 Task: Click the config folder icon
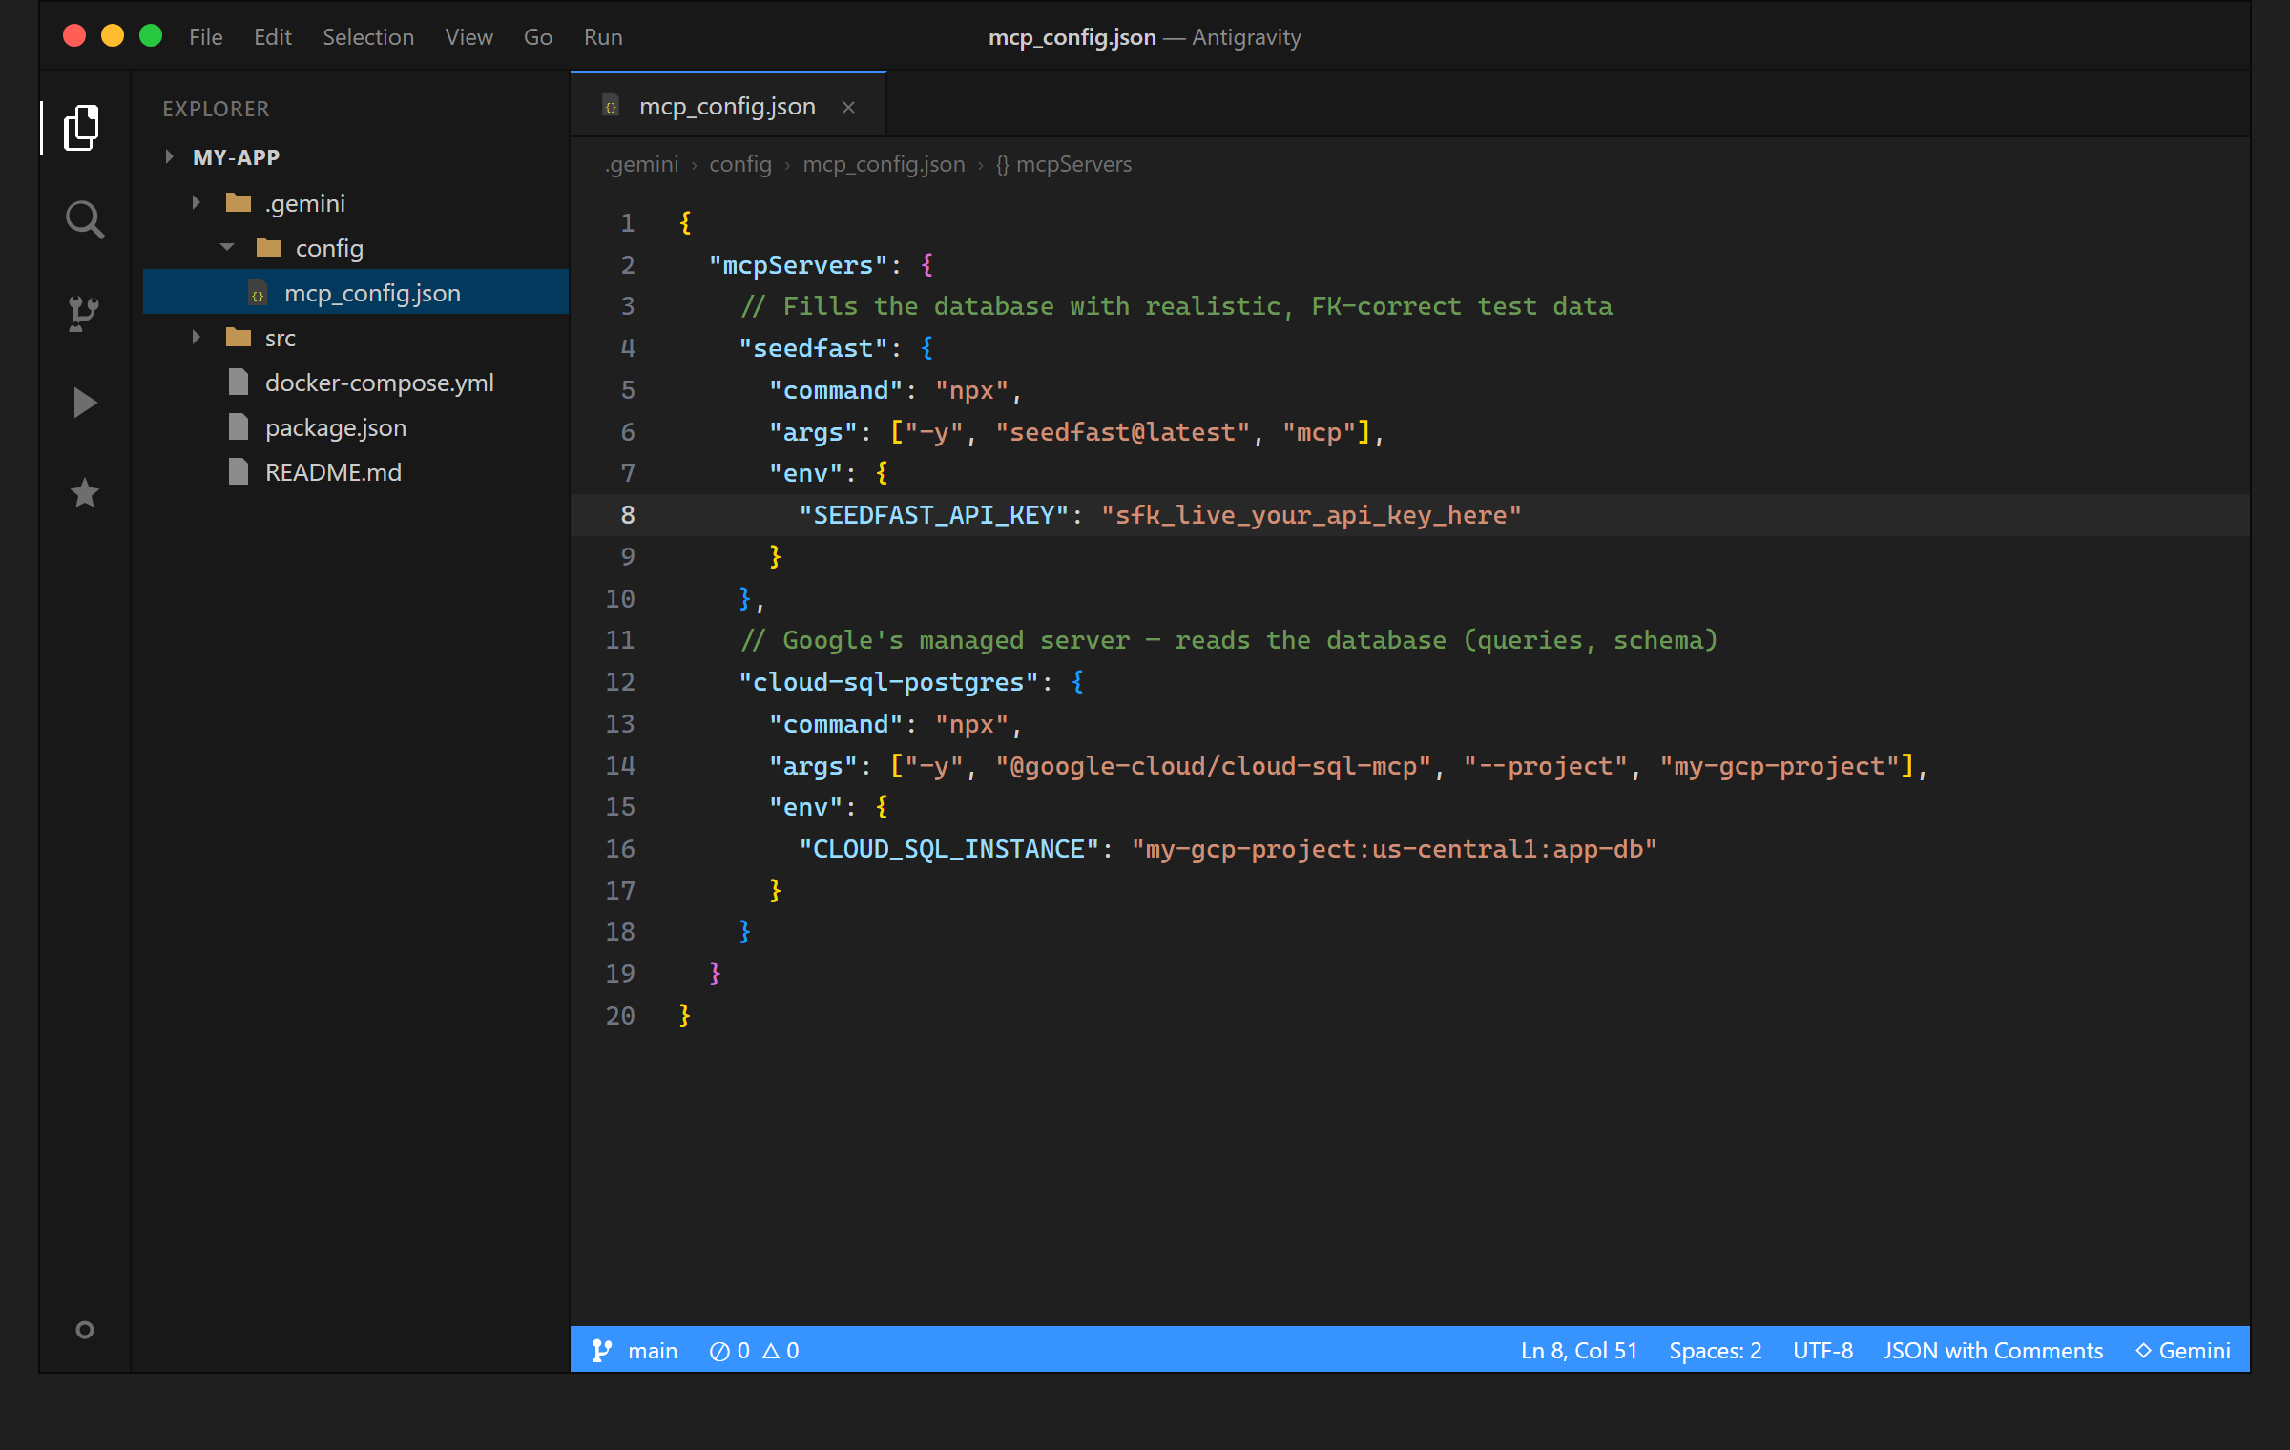click(268, 248)
